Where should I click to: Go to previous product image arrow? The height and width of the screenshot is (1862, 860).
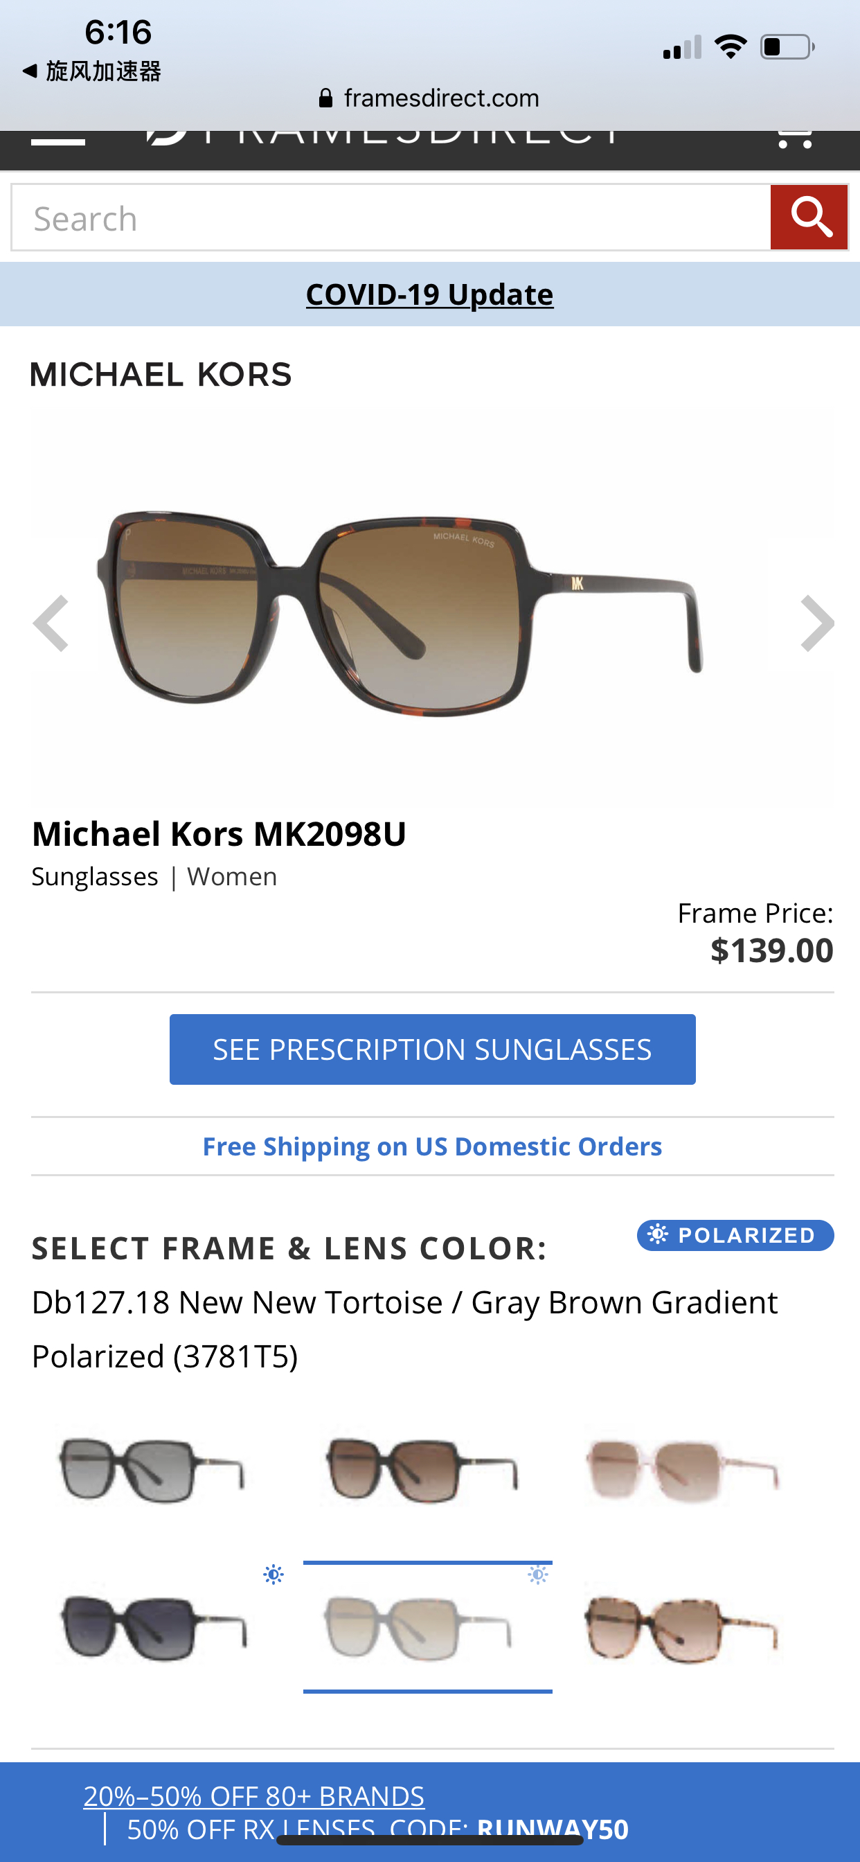(51, 623)
